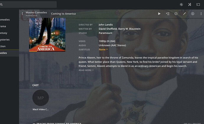The width and height of the screenshot is (204, 124).
Task: Select the sidebar library ending in 'ysteries'
Action: (x=5, y=39)
